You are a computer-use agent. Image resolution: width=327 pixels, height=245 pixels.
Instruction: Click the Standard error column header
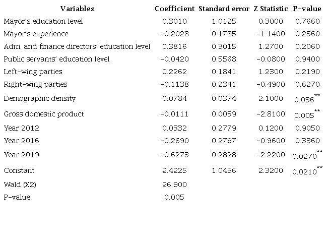coord(224,9)
